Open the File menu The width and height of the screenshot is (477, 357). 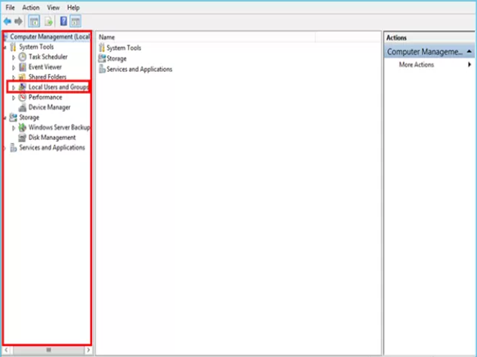tap(10, 8)
